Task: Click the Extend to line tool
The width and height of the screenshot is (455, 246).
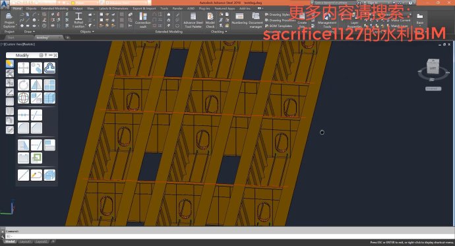Action: click(36, 145)
